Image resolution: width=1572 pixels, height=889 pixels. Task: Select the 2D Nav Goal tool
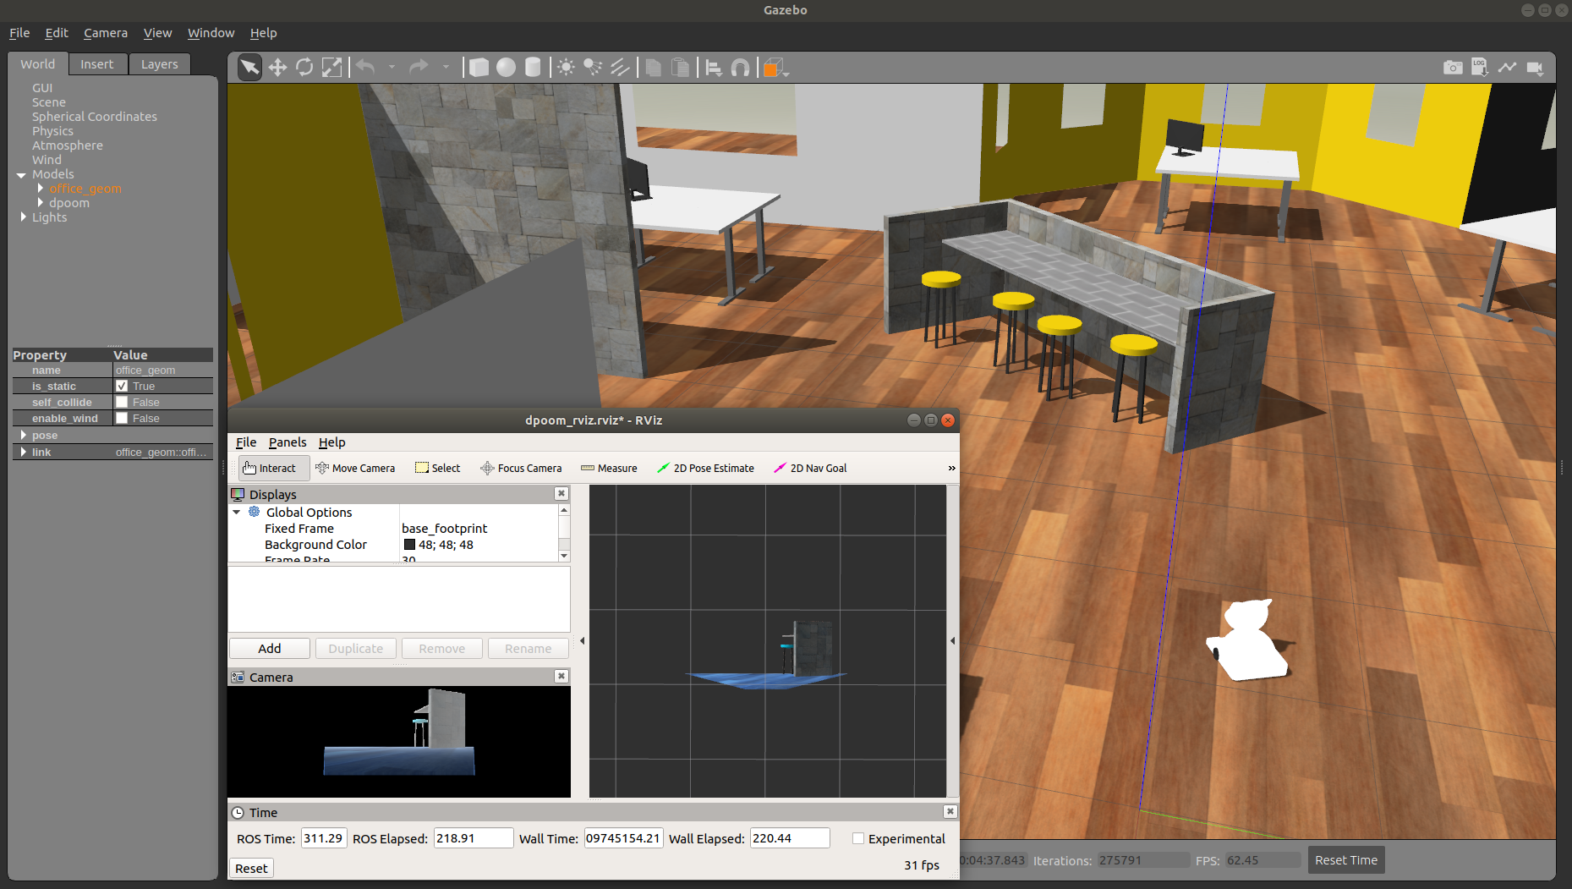tap(810, 468)
